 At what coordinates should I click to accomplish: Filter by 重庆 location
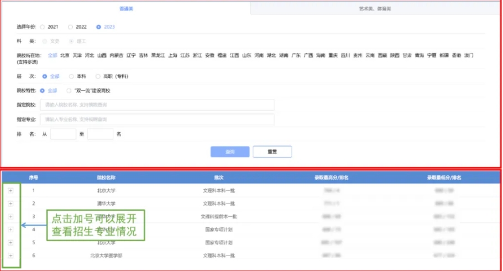333,55
